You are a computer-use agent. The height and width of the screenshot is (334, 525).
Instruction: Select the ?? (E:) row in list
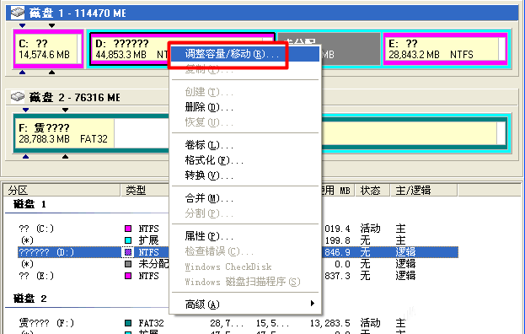(x=238, y=276)
